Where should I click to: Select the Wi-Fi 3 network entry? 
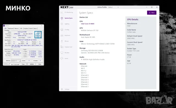point(84,73)
